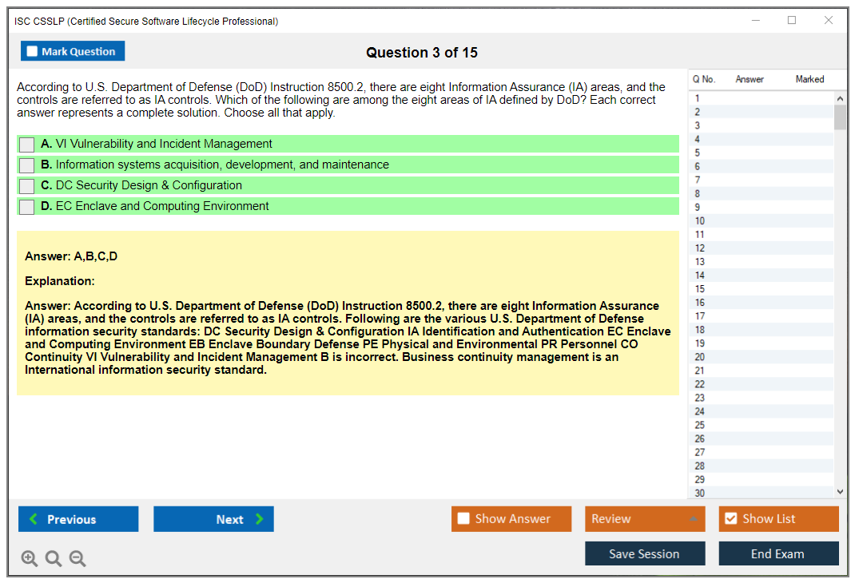The image size is (859, 587).
Task: Go to the previous question
Action: point(78,519)
